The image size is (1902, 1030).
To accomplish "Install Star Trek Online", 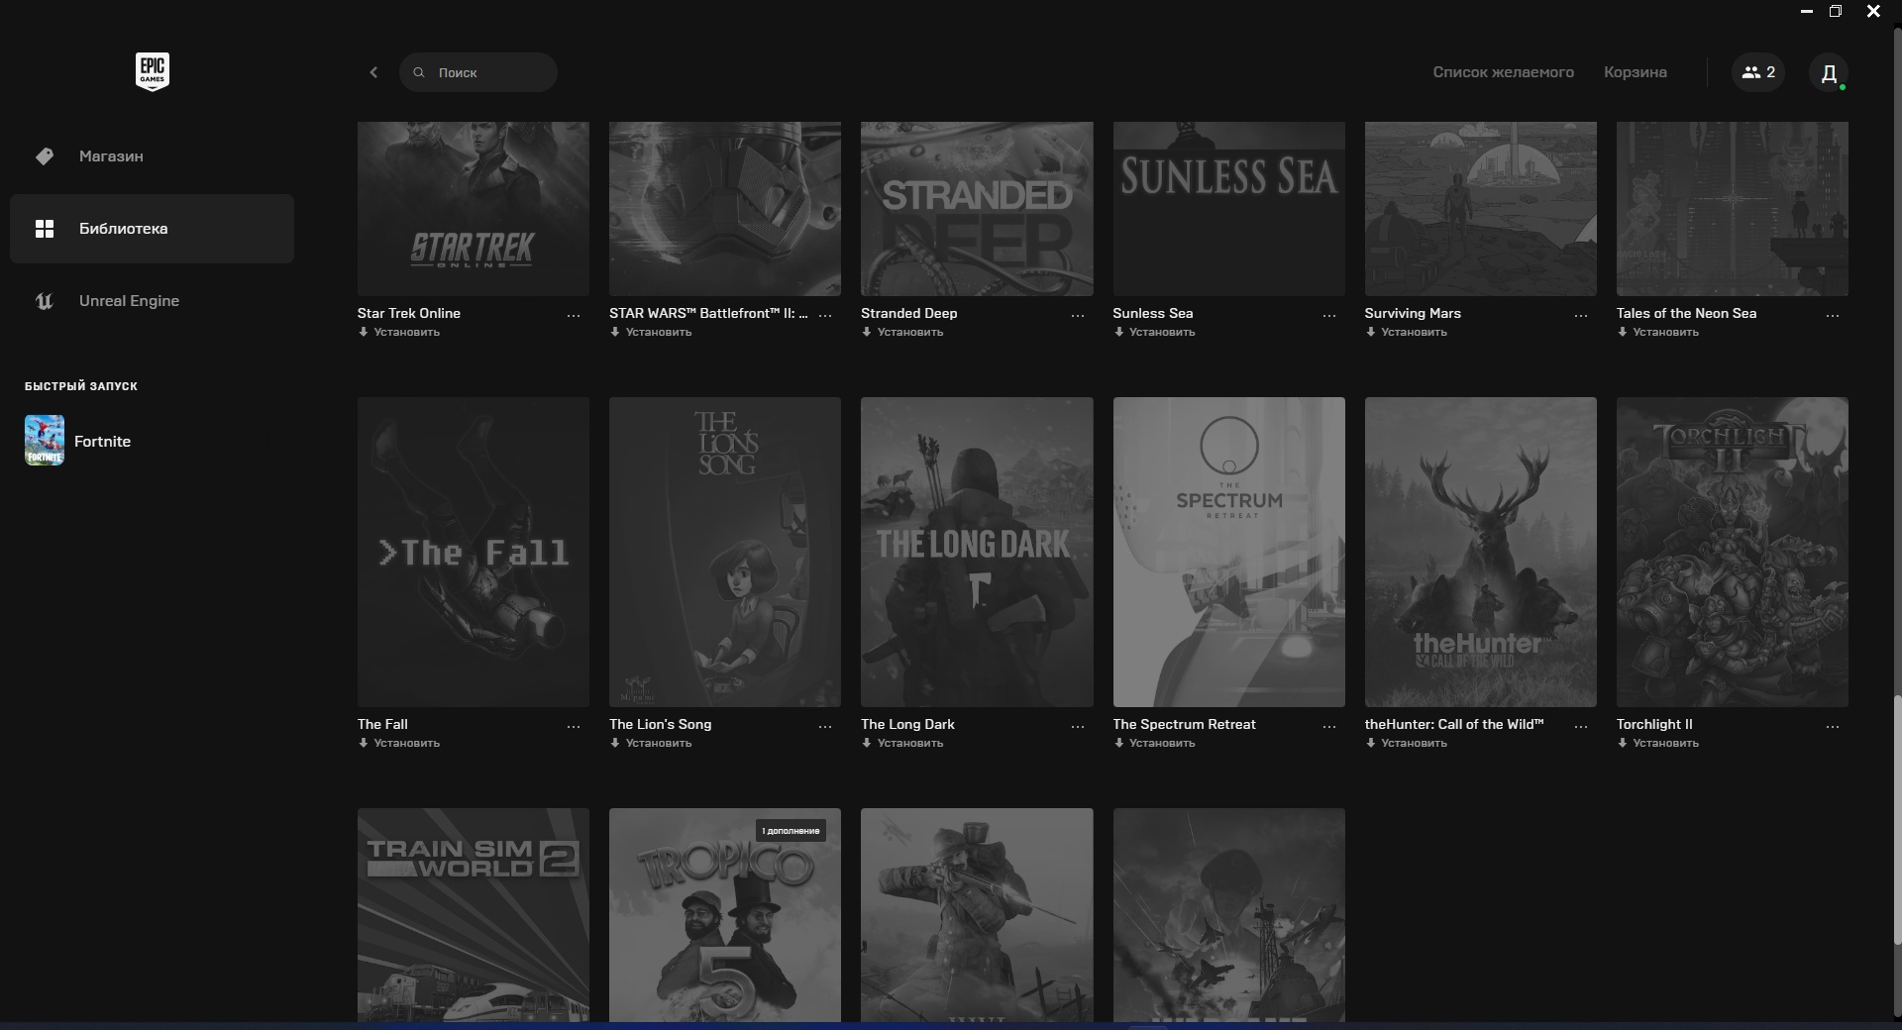I will pos(399,332).
